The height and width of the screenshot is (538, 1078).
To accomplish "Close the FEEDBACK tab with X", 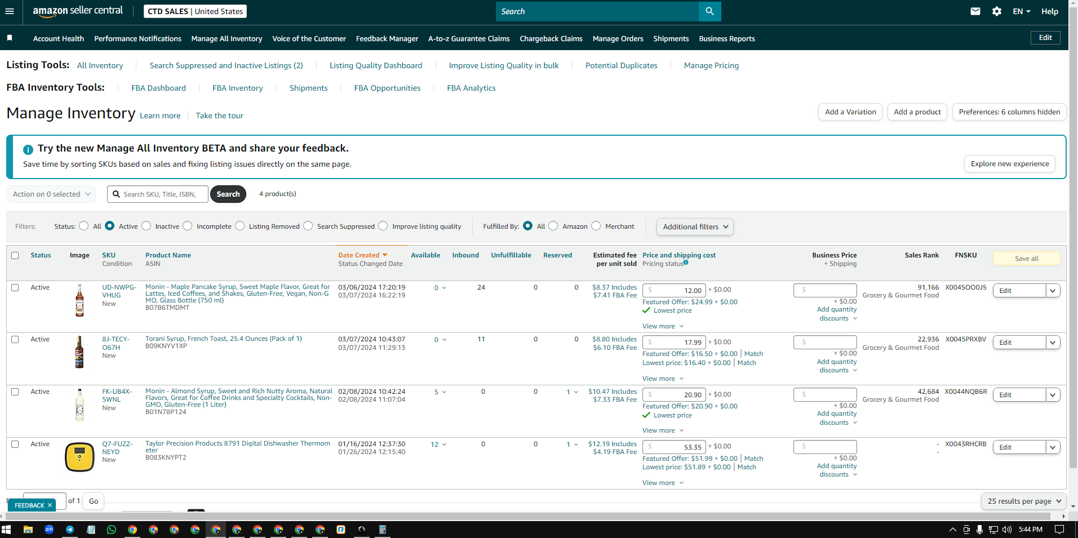I will pos(50,505).
